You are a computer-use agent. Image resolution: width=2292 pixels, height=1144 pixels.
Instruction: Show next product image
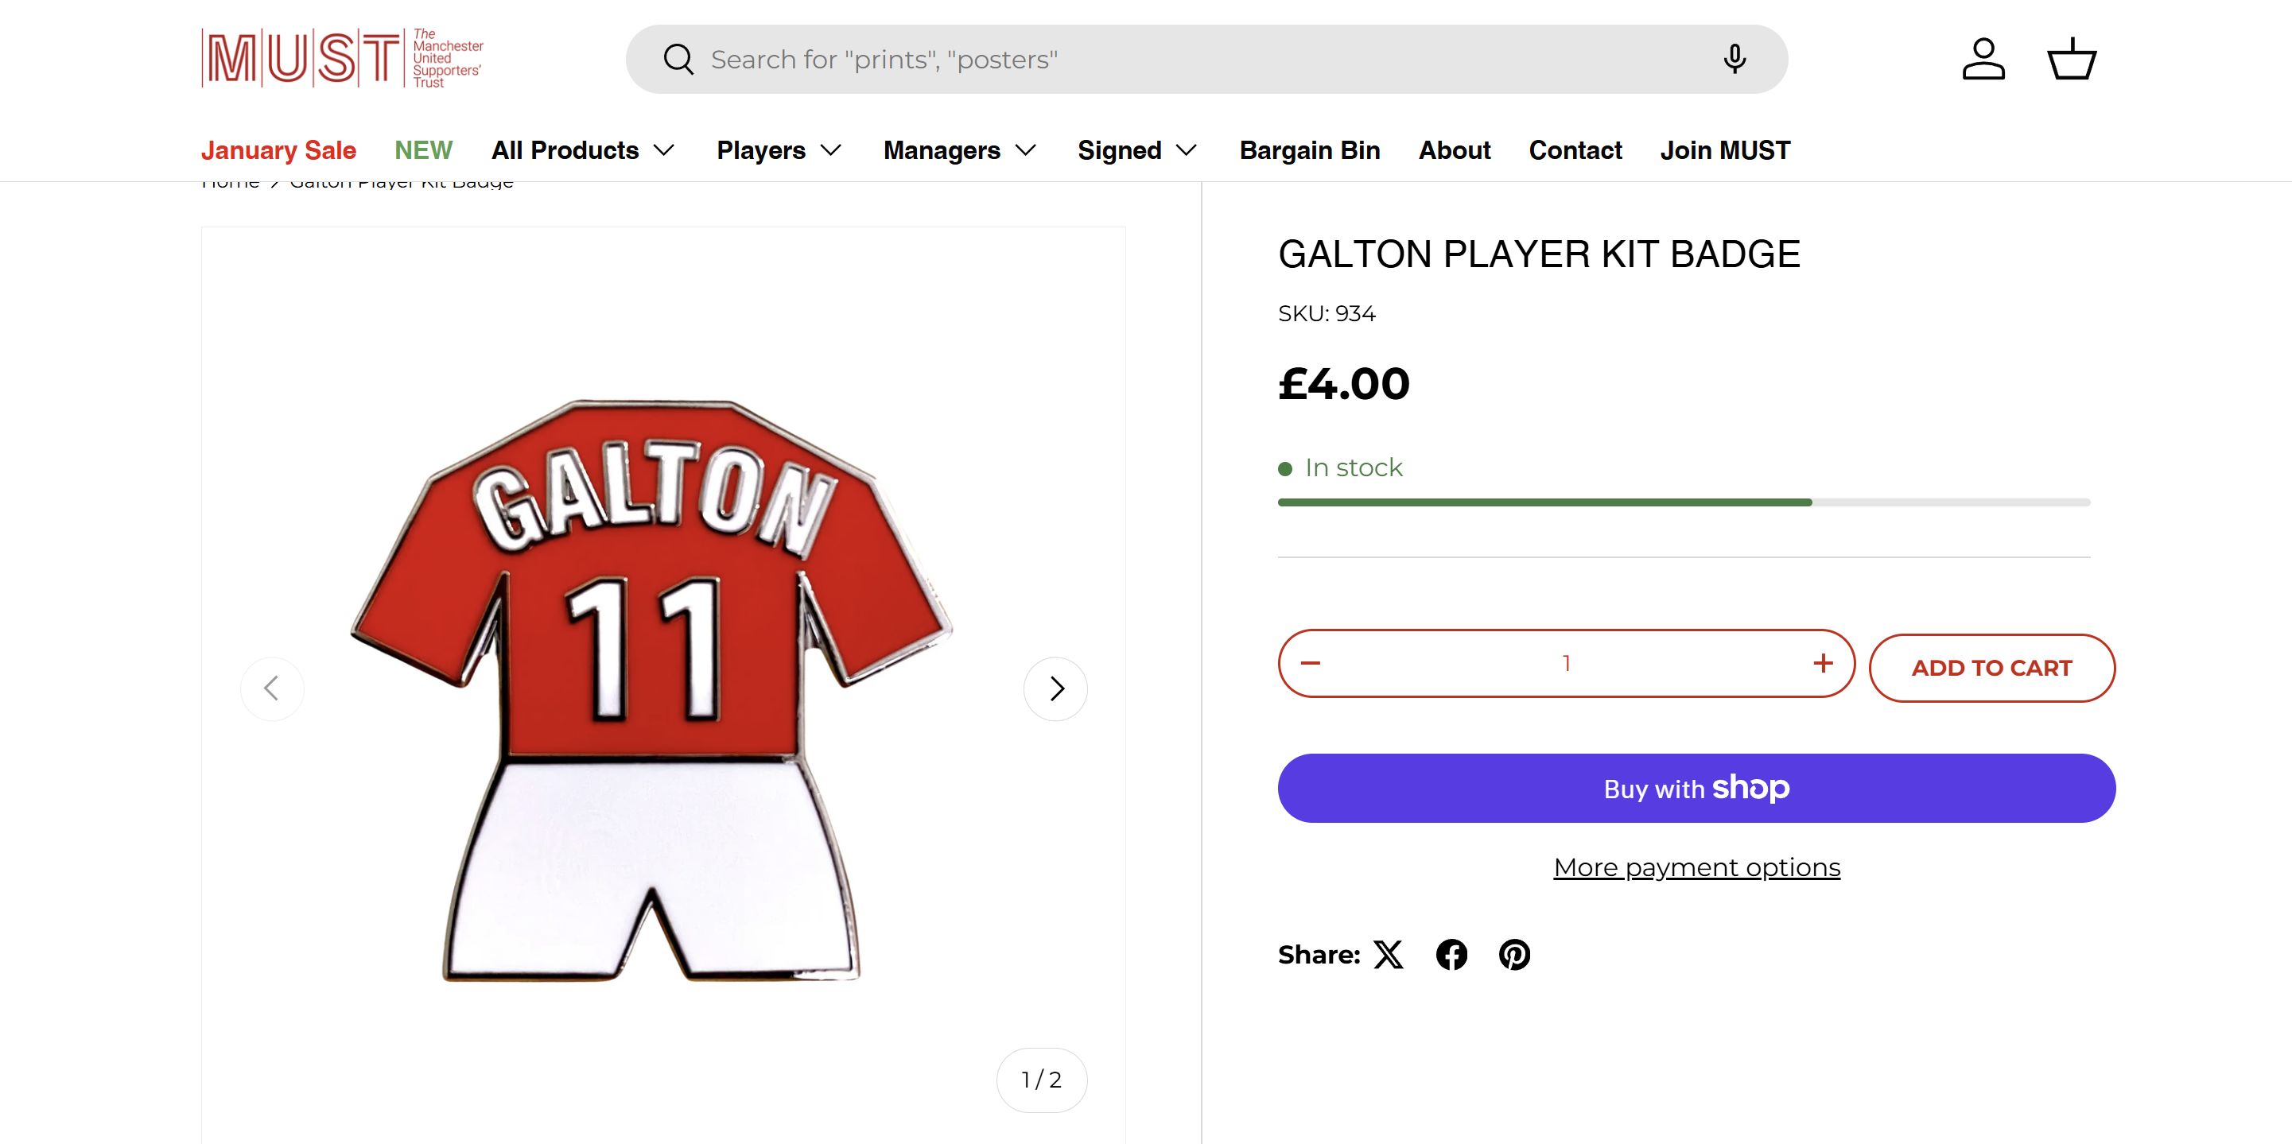coord(1055,688)
